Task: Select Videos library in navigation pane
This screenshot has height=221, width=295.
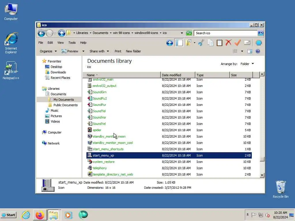Action: click(x=55, y=121)
